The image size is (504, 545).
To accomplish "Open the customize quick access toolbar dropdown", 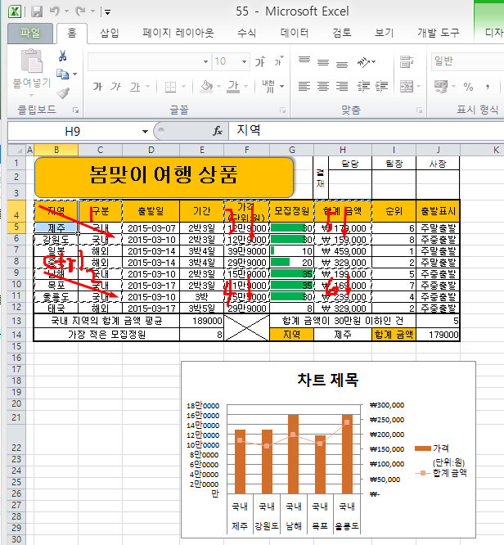I will pyautogui.click(x=107, y=12).
